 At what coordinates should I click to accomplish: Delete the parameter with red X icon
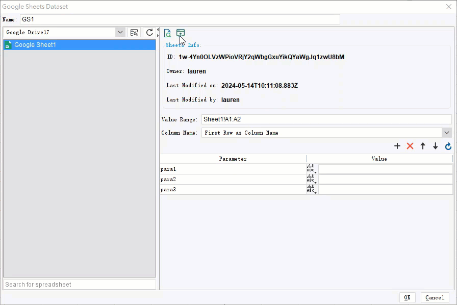[410, 146]
